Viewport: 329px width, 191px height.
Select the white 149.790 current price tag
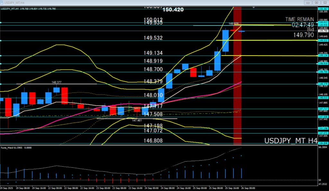tap(322, 31)
